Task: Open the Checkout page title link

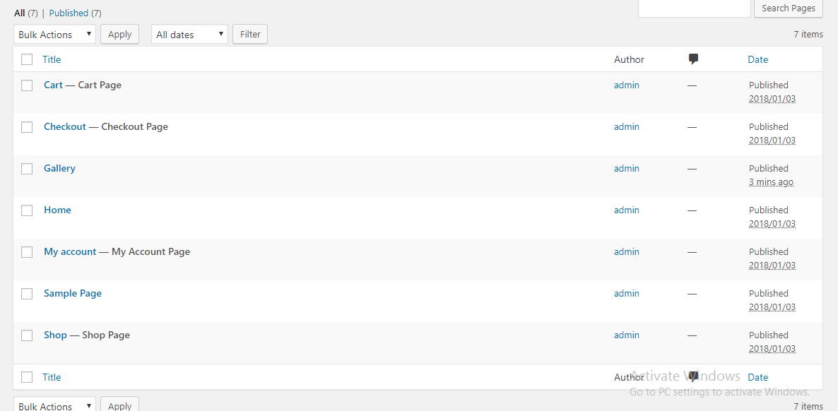Action: point(65,127)
